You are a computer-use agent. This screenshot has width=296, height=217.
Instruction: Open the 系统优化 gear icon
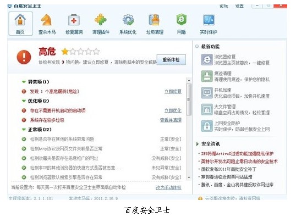128,20
